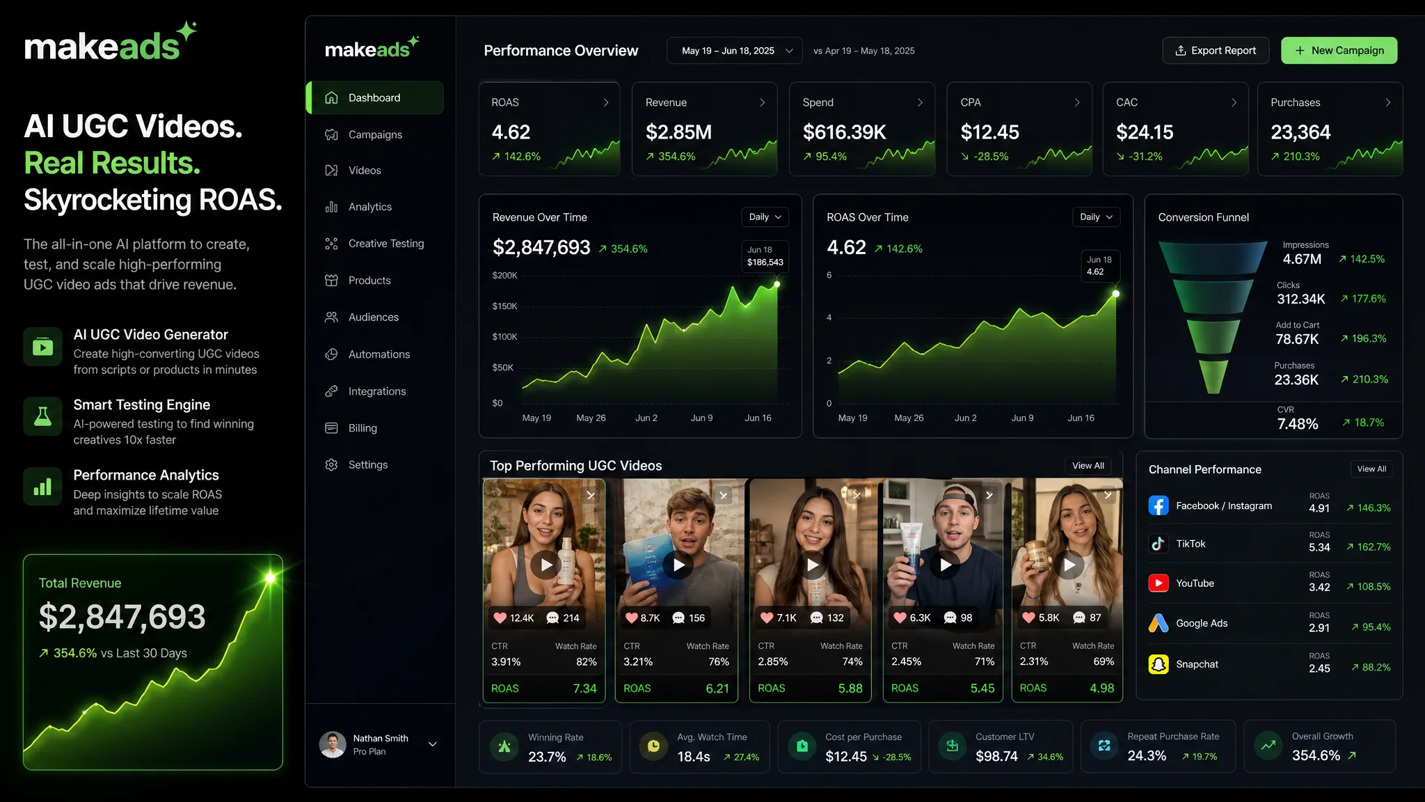Image resolution: width=1425 pixels, height=802 pixels.
Task: Click the heart icon beside 8.7K
Action: pyautogui.click(x=631, y=618)
